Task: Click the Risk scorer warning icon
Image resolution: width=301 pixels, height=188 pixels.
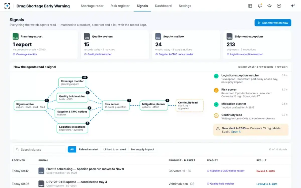Action: click(x=216, y=90)
